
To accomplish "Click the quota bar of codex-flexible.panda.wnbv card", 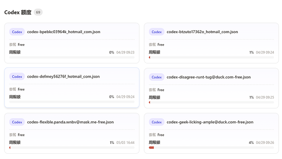I will coord(72,148).
